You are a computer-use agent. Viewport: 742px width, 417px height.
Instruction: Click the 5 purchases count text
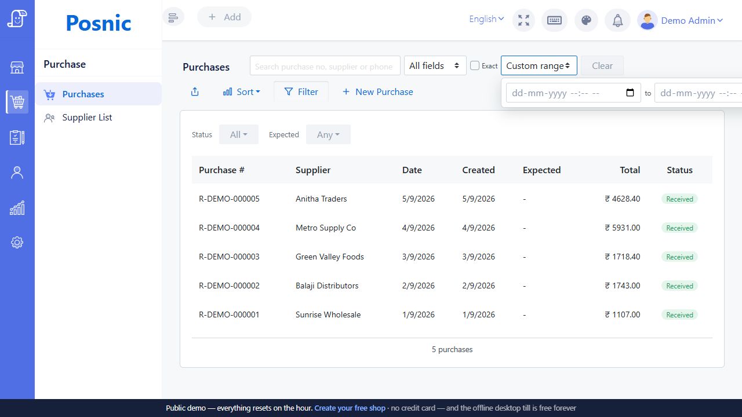click(452, 349)
